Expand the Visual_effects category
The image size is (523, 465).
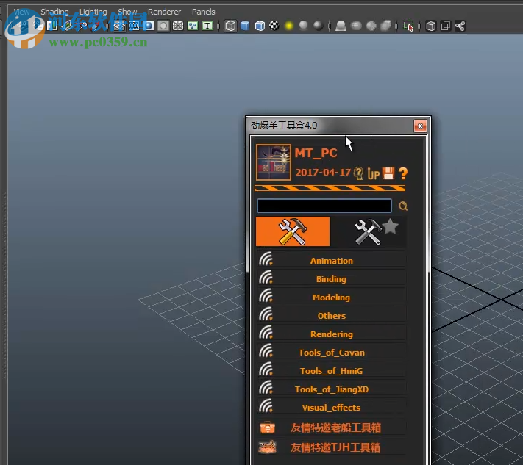pos(331,408)
